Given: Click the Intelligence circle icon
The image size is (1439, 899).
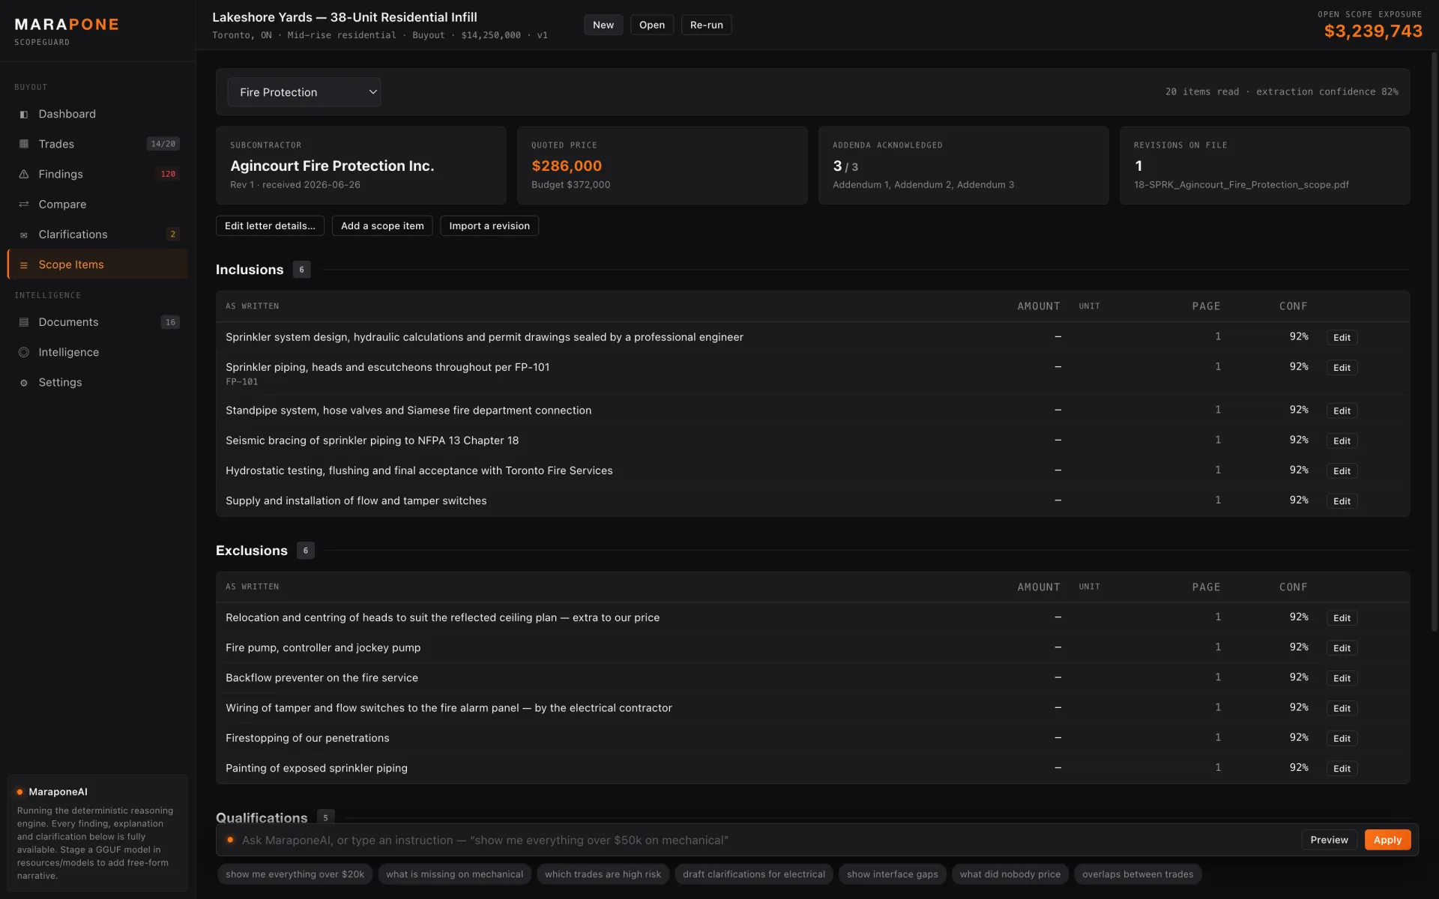Looking at the screenshot, I should 24,352.
